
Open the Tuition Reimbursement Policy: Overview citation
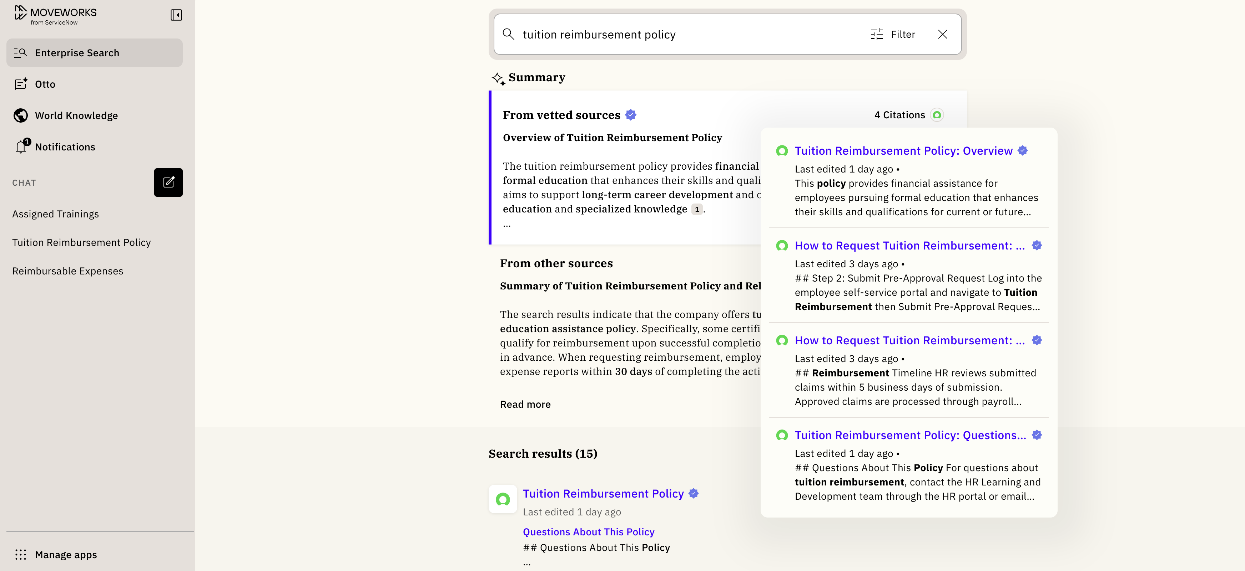tap(903, 151)
